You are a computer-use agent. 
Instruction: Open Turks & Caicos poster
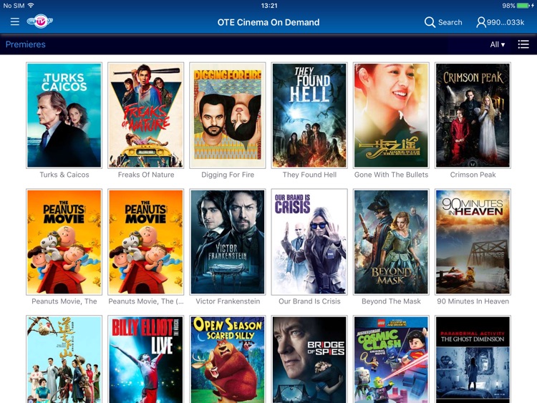64,115
